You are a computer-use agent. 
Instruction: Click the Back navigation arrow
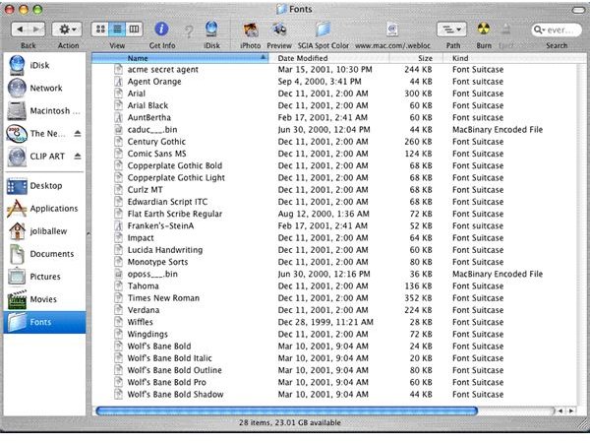20,30
